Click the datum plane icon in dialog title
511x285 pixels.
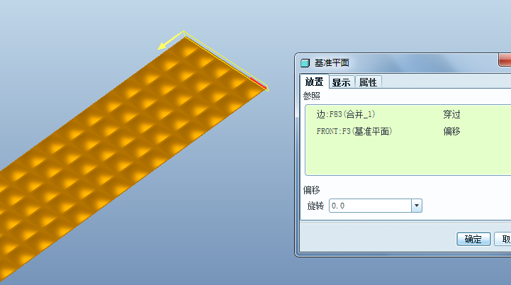click(305, 63)
